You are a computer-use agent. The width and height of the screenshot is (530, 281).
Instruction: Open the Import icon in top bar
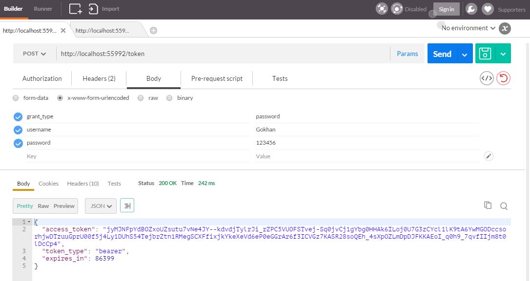[93, 9]
